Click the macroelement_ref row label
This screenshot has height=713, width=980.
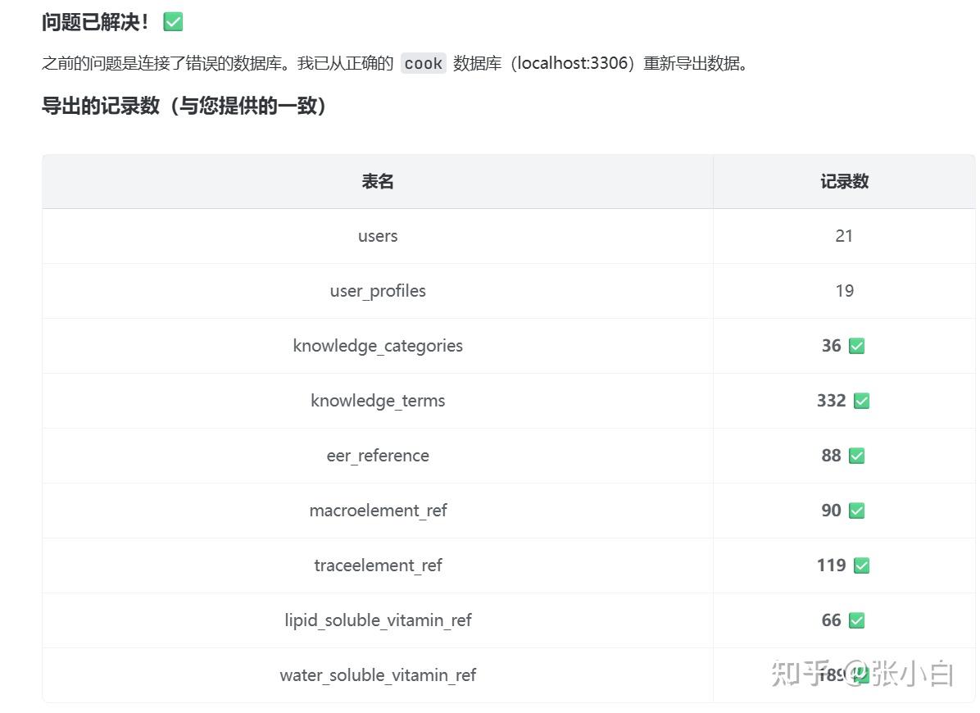click(x=378, y=511)
